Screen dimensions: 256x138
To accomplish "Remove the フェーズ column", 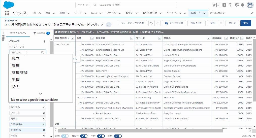I will [44, 113].
